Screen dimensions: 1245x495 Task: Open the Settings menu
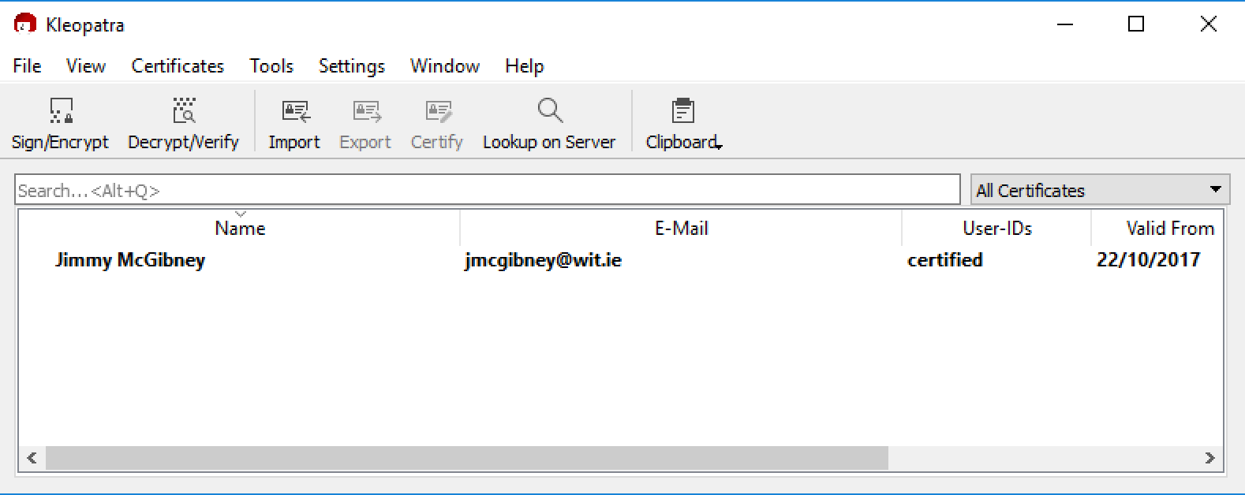click(x=352, y=66)
